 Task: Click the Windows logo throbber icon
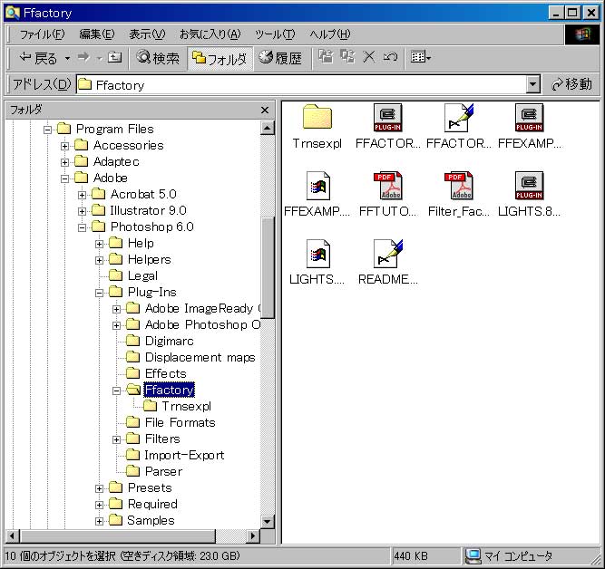click(582, 34)
